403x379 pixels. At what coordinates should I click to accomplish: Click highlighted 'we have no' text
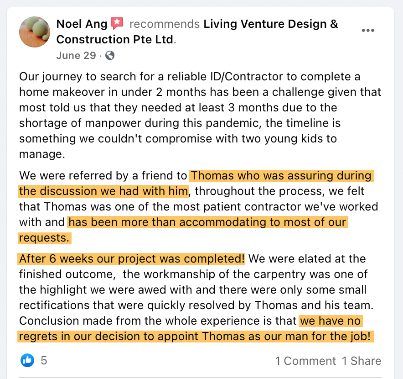coord(331,321)
